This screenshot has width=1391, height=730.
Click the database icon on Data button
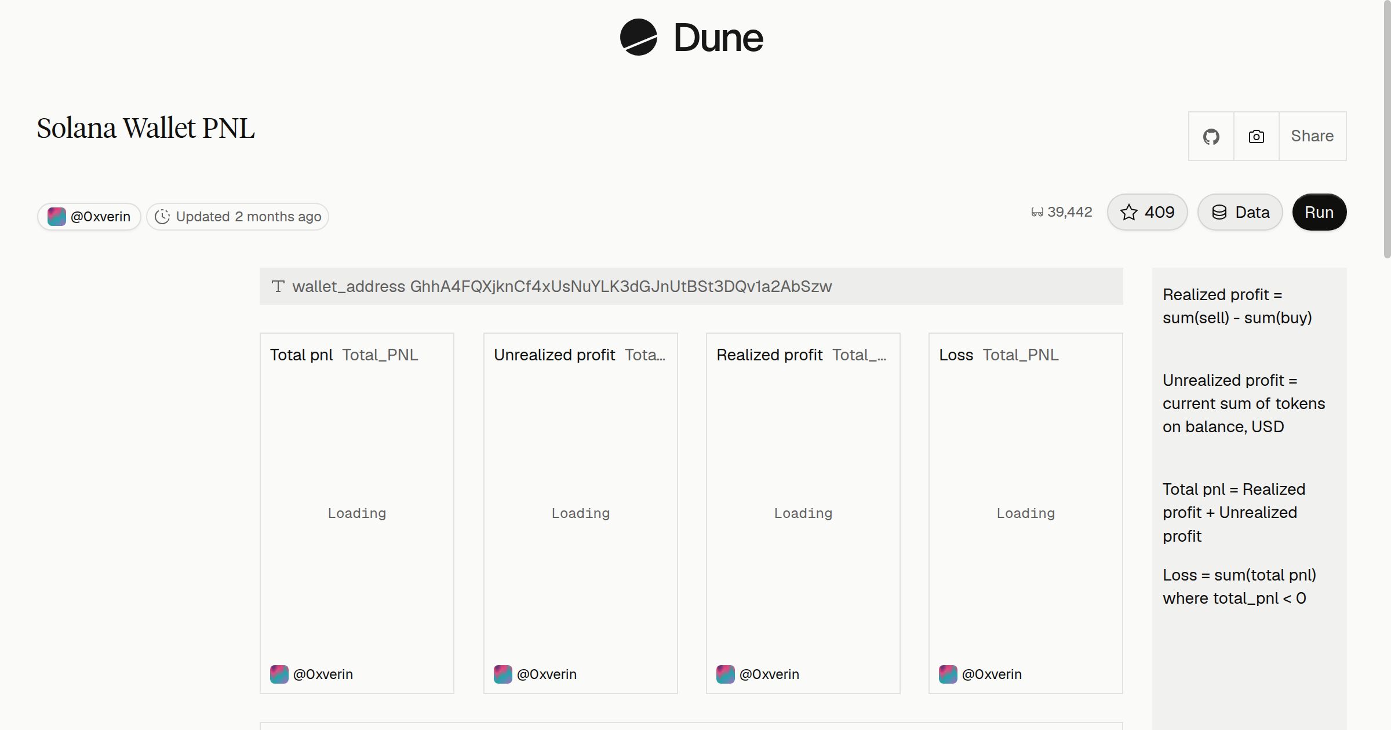point(1219,212)
